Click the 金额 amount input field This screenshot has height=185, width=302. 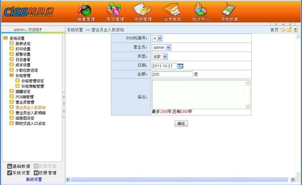click(x=172, y=74)
